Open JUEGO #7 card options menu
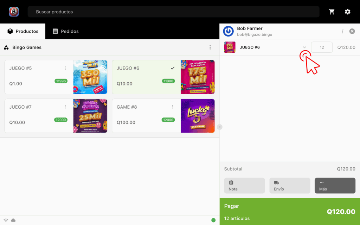 tap(65, 107)
